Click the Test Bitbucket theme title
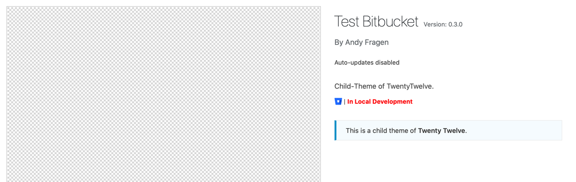576x182 pixels. tap(377, 21)
